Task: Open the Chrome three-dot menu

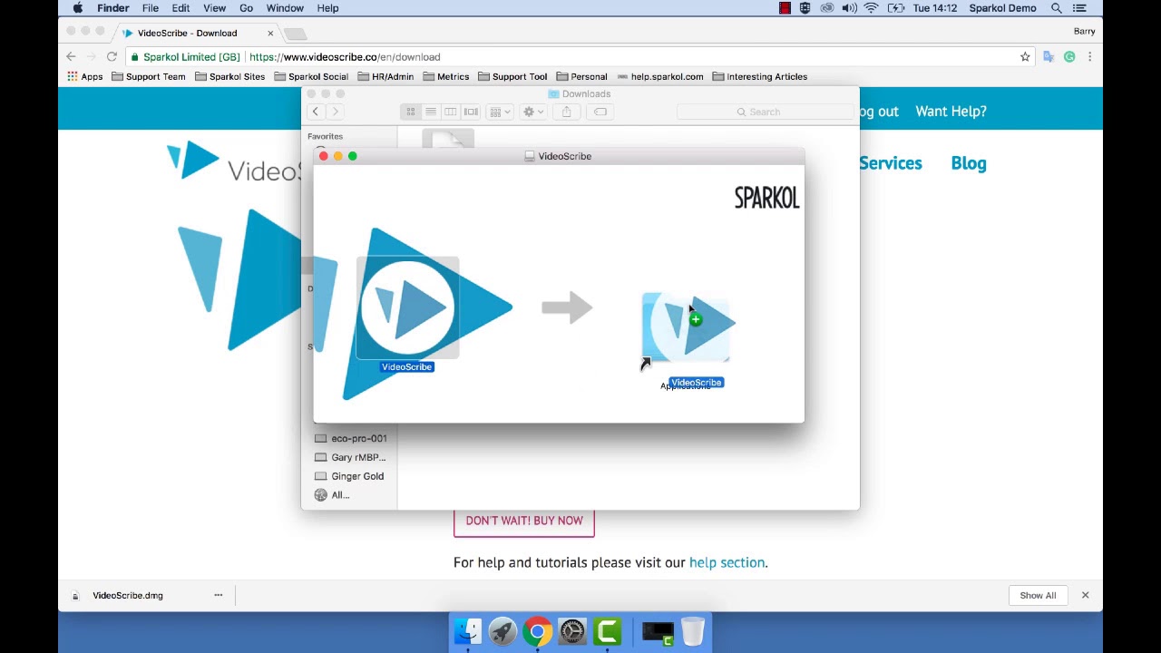Action: (1089, 56)
